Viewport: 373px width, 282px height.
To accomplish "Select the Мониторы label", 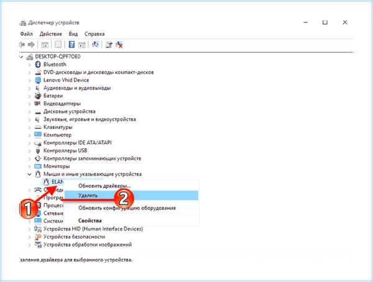I will (x=57, y=166).
